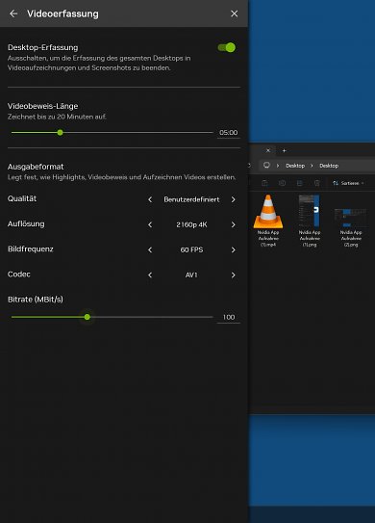Viewport: 375px width, 523px height.
Task: Click the Bitrate (MBit/s) slider handle
Action: 87,317
